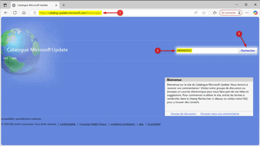The image size is (260, 146).
Task: Open the Accessibilité footer link
Action: click(154, 124)
